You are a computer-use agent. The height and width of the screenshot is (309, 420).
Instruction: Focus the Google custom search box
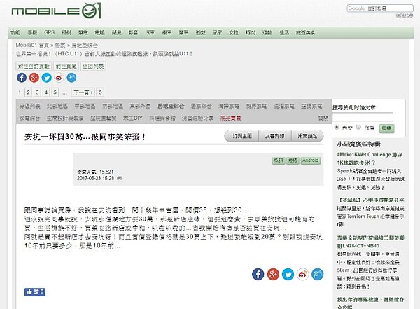pos(380,8)
